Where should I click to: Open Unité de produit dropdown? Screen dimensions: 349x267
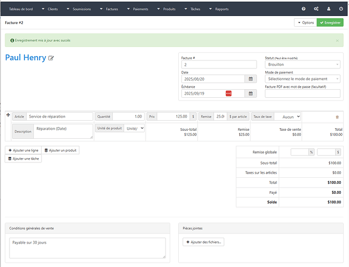point(134,128)
